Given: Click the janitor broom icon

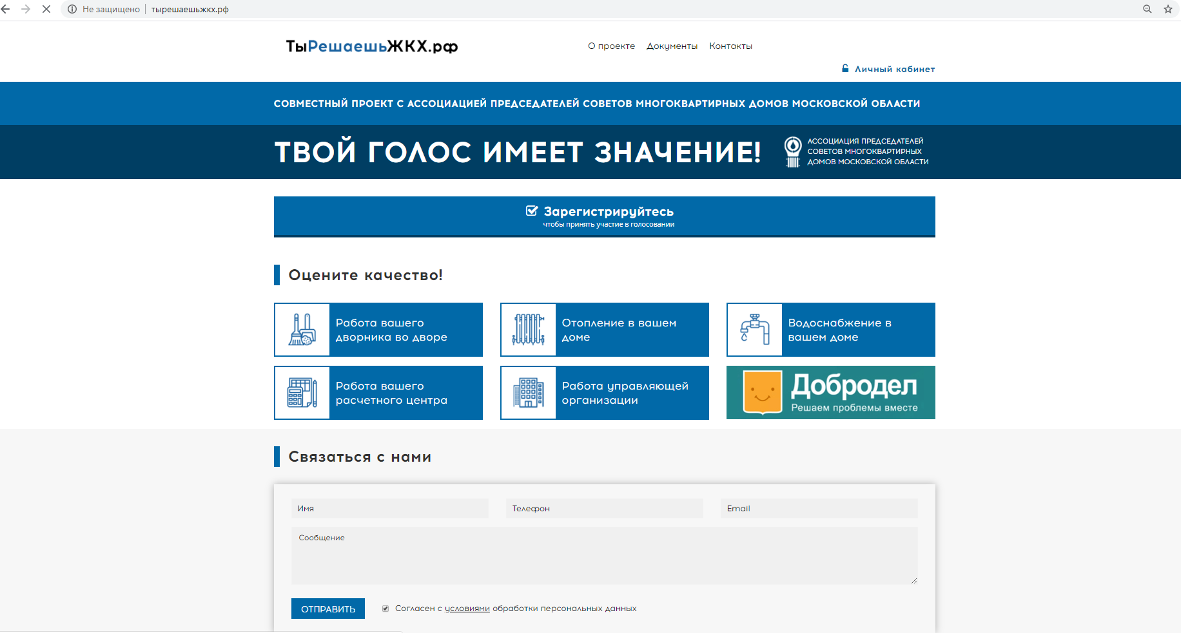Looking at the screenshot, I should pyautogui.click(x=302, y=330).
